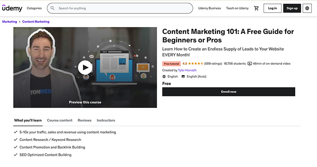The width and height of the screenshot is (317, 167).
Task: Click the course language globe icon
Action: (x=164, y=77)
